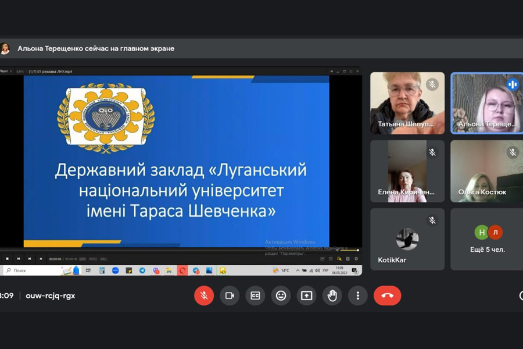Click the KotikKar cat avatar
This screenshot has width=523, height=349.
(407, 239)
